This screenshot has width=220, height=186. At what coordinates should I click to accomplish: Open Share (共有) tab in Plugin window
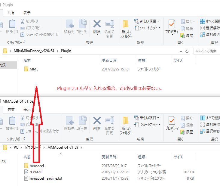11,13
